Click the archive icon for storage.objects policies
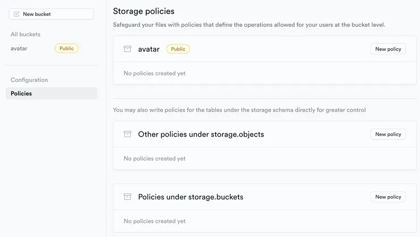Viewport: 420px width, 237px height. [x=128, y=134]
